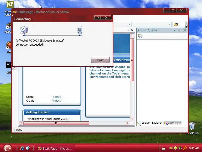Select the MyPa desktop shortcut icon

click(9, 26)
